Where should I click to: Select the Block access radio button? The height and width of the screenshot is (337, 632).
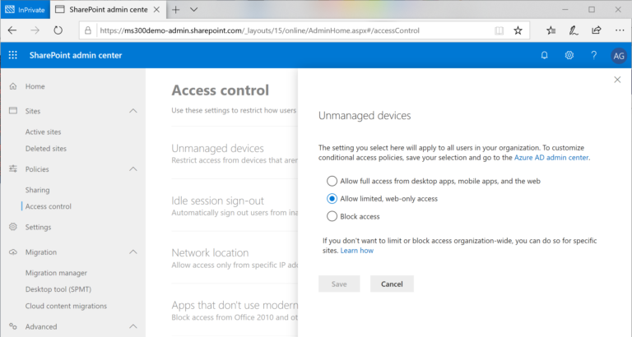[332, 216]
